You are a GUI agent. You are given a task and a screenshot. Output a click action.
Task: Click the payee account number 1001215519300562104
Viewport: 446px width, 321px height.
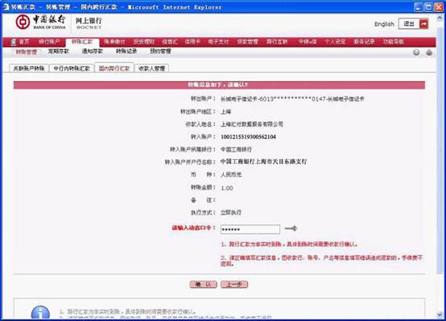click(248, 137)
